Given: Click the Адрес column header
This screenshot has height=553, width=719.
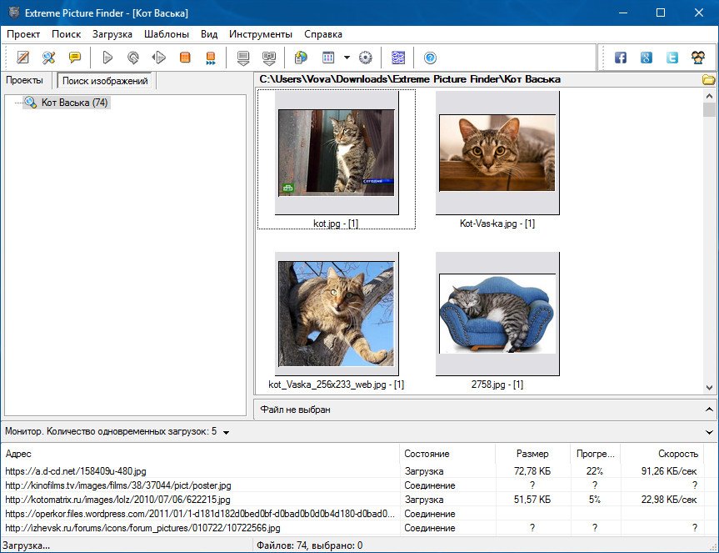Looking at the screenshot, I should 201,454.
